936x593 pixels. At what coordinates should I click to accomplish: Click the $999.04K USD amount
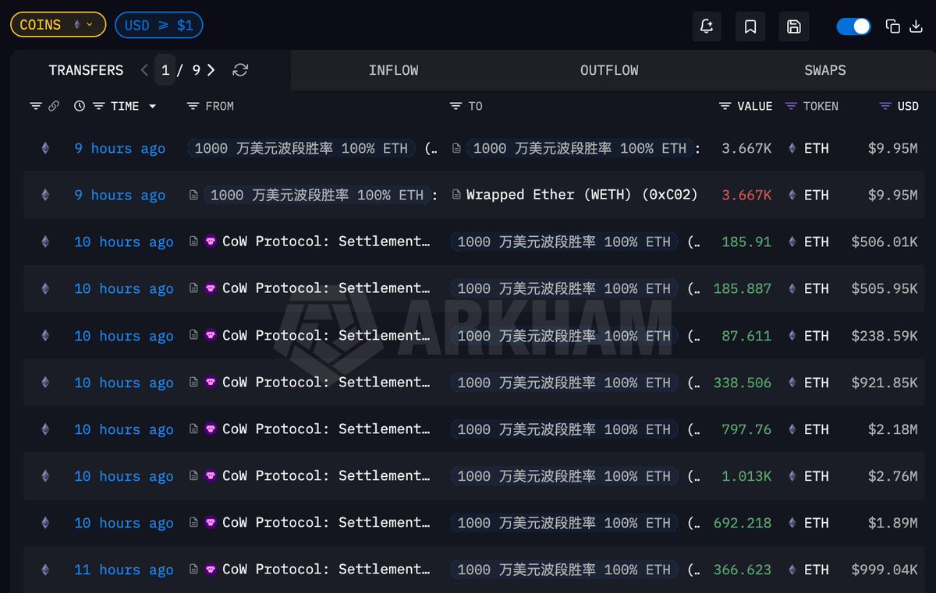(885, 570)
